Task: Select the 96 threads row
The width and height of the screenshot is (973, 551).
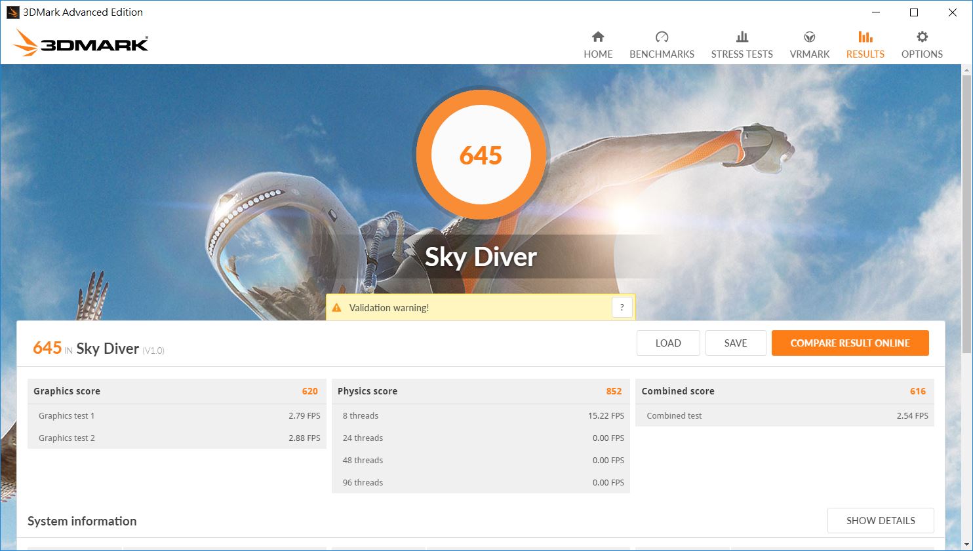Action: [481, 482]
